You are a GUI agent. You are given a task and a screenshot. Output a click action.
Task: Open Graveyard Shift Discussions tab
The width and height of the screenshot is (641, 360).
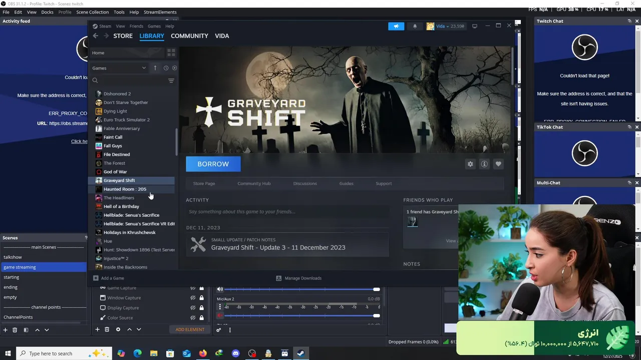click(305, 183)
